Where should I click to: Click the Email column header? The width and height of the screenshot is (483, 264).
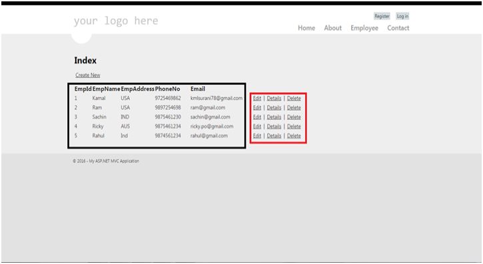(x=198, y=89)
